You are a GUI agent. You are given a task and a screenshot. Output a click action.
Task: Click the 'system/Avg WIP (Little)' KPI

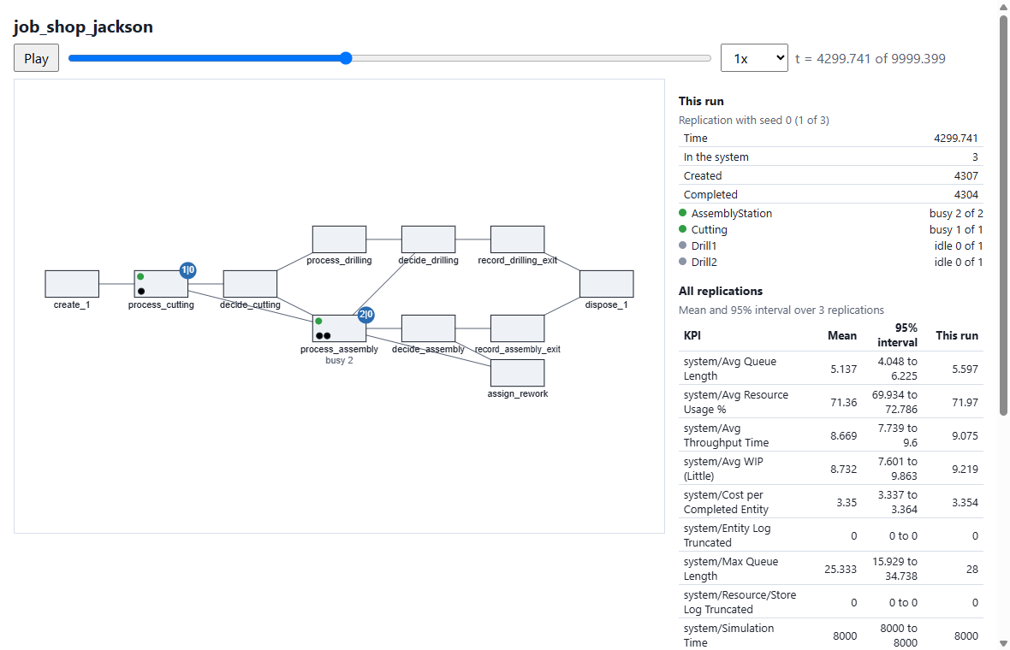point(722,470)
